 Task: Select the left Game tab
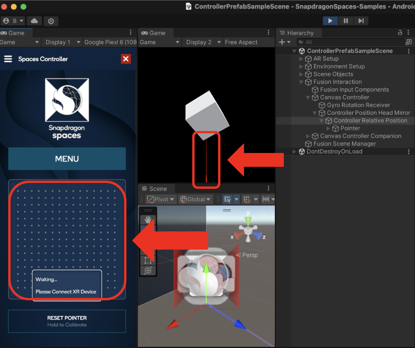pos(16,33)
